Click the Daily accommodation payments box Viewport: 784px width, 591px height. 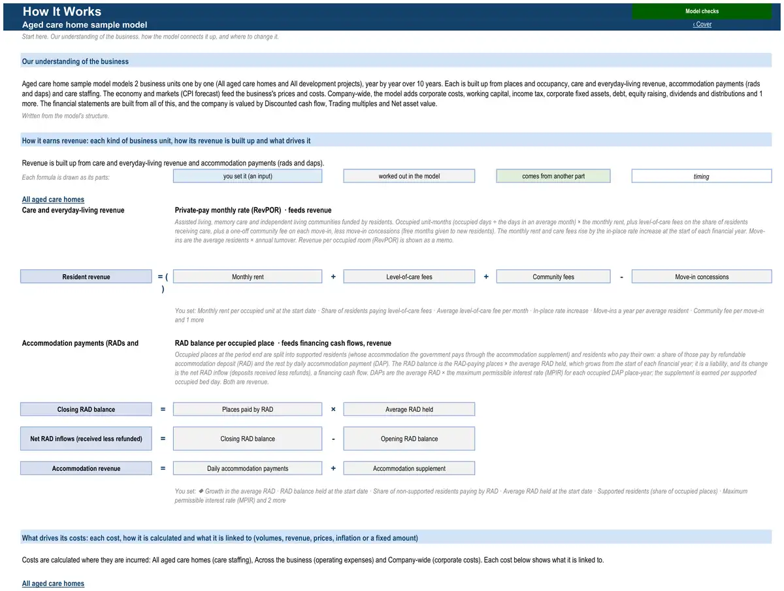click(248, 469)
